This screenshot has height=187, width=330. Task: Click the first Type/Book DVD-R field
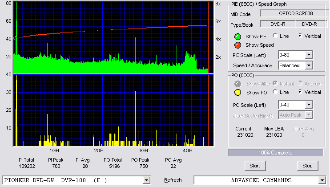[x=278, y=24]
